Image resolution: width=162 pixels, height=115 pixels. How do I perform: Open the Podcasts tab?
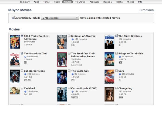[x=94, y=2]
